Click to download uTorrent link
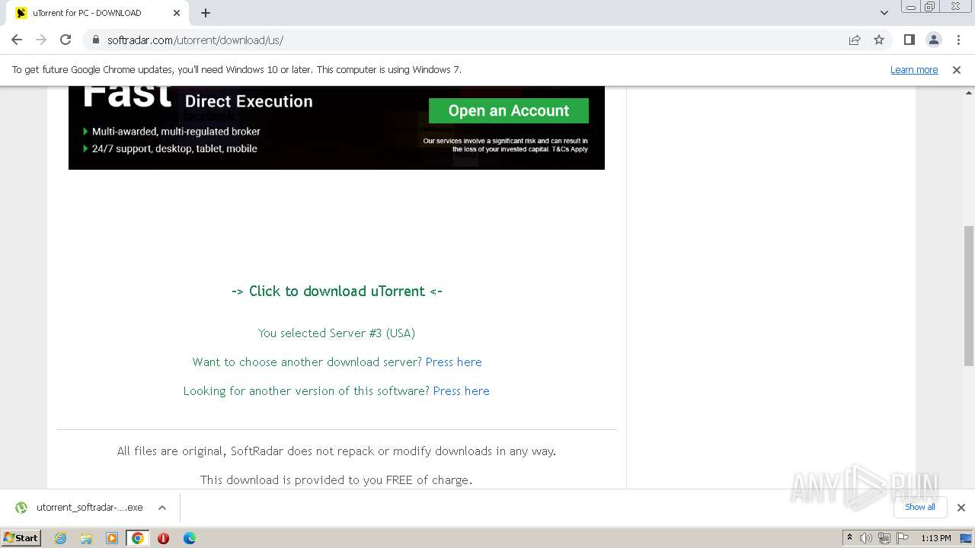 (x=337, y=291)
